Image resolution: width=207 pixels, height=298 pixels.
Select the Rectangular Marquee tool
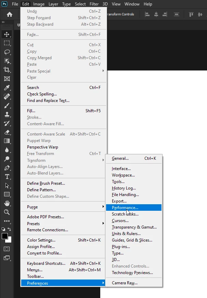[7, 43]
